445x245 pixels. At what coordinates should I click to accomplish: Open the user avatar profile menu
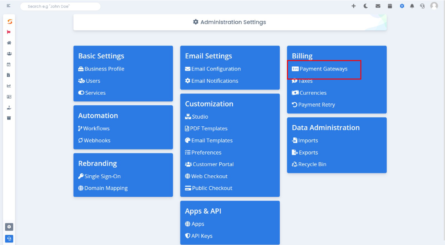click(434, 5)
